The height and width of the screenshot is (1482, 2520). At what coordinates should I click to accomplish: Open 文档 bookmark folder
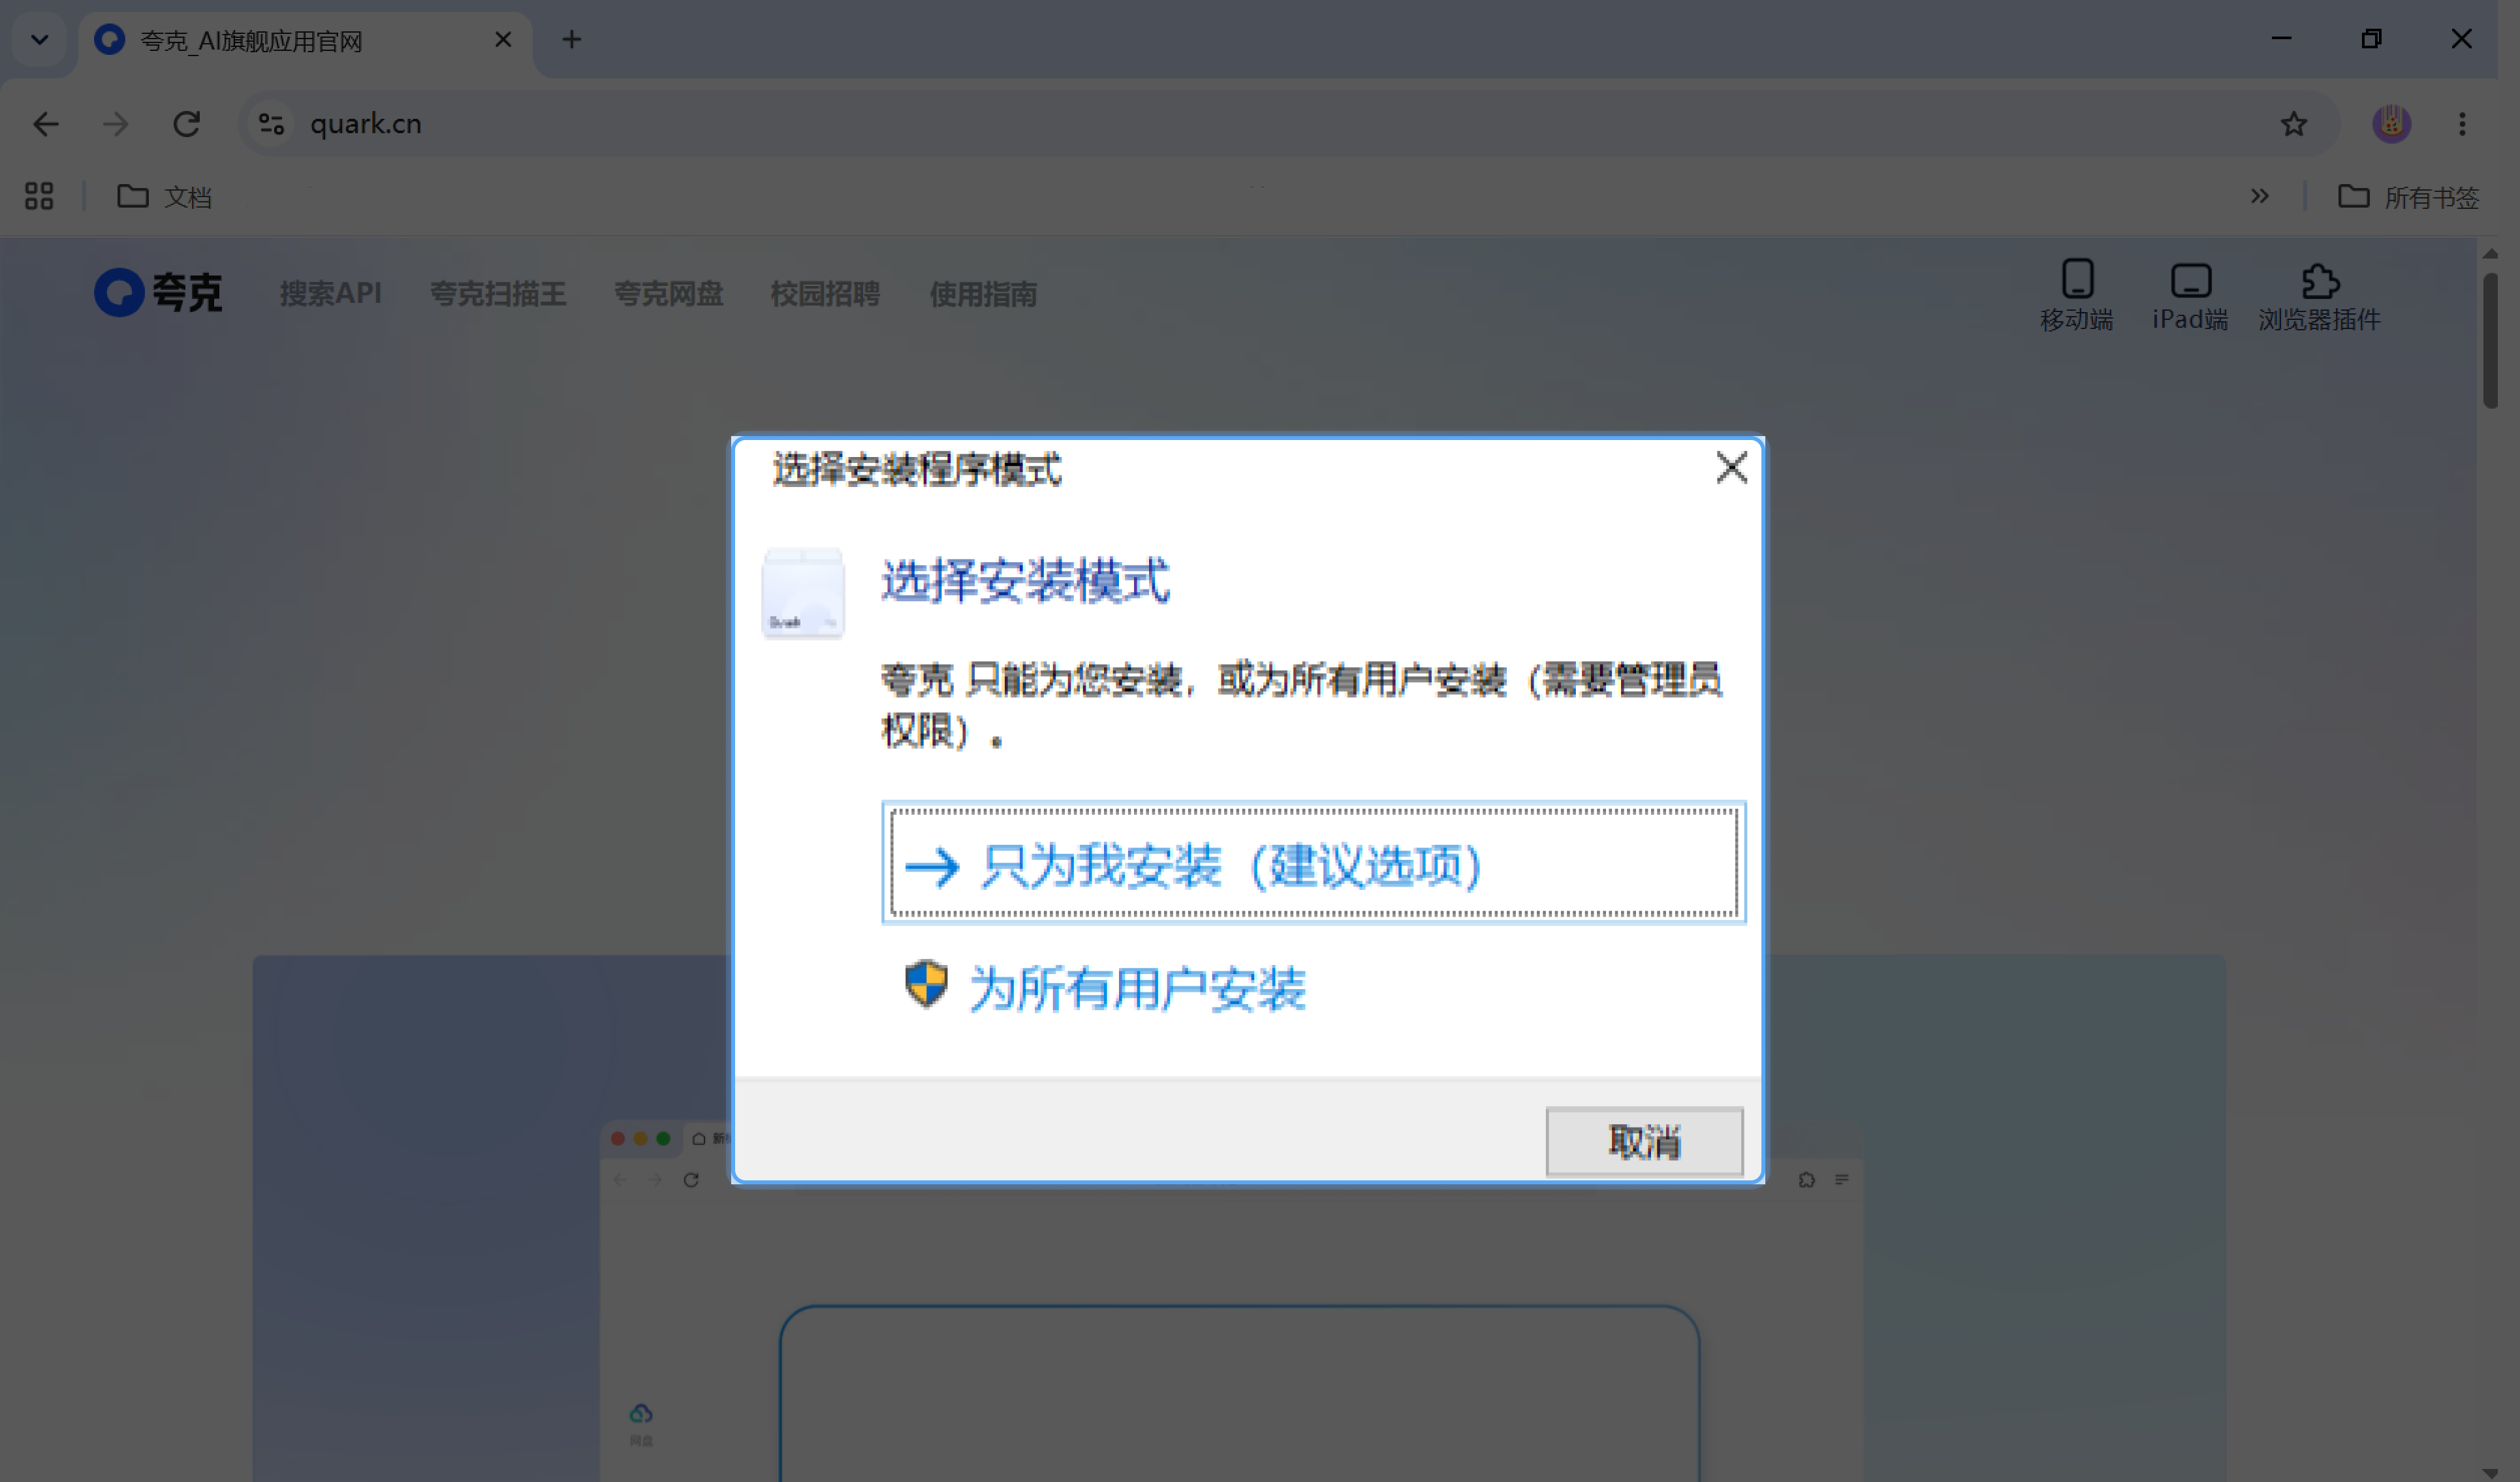pos(165,197)
